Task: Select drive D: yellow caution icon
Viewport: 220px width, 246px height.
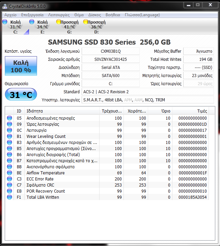Action: (86, 22)
